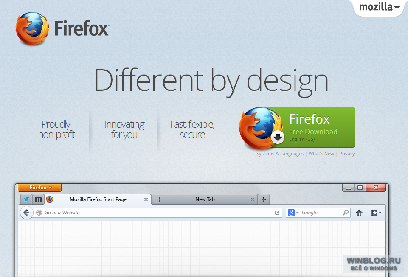Switch to the New Tab tab
Screen dimensions: 408x278
tap(205, 199)
